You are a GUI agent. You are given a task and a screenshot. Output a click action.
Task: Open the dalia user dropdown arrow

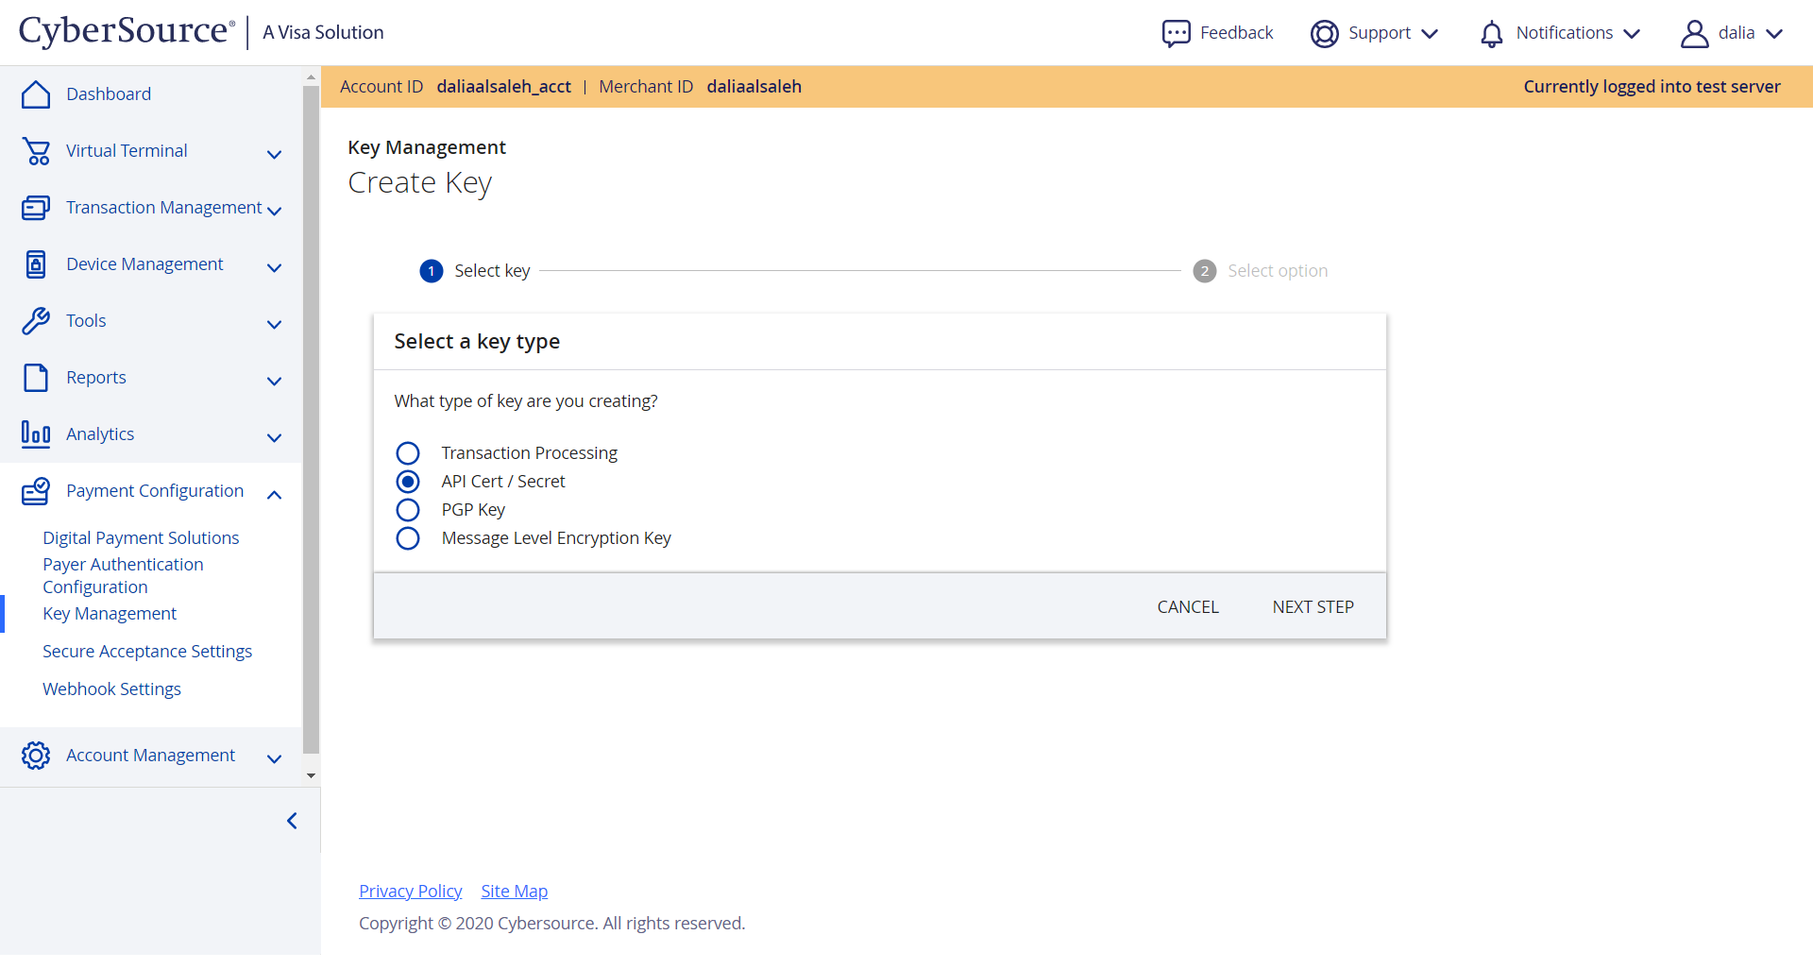[x=1774, y=34]
